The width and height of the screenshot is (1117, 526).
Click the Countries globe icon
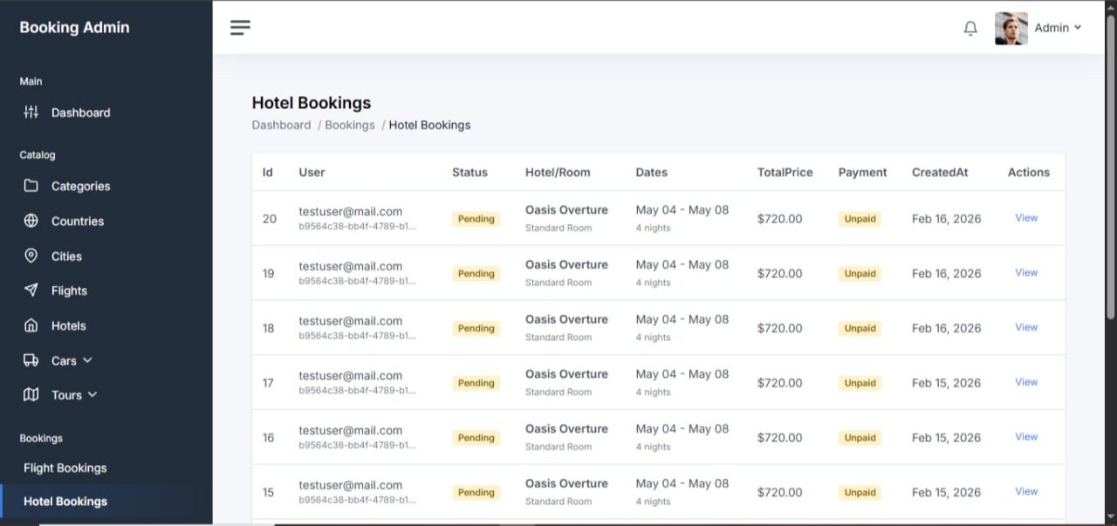pyautogui.click(x=31, y=221)
